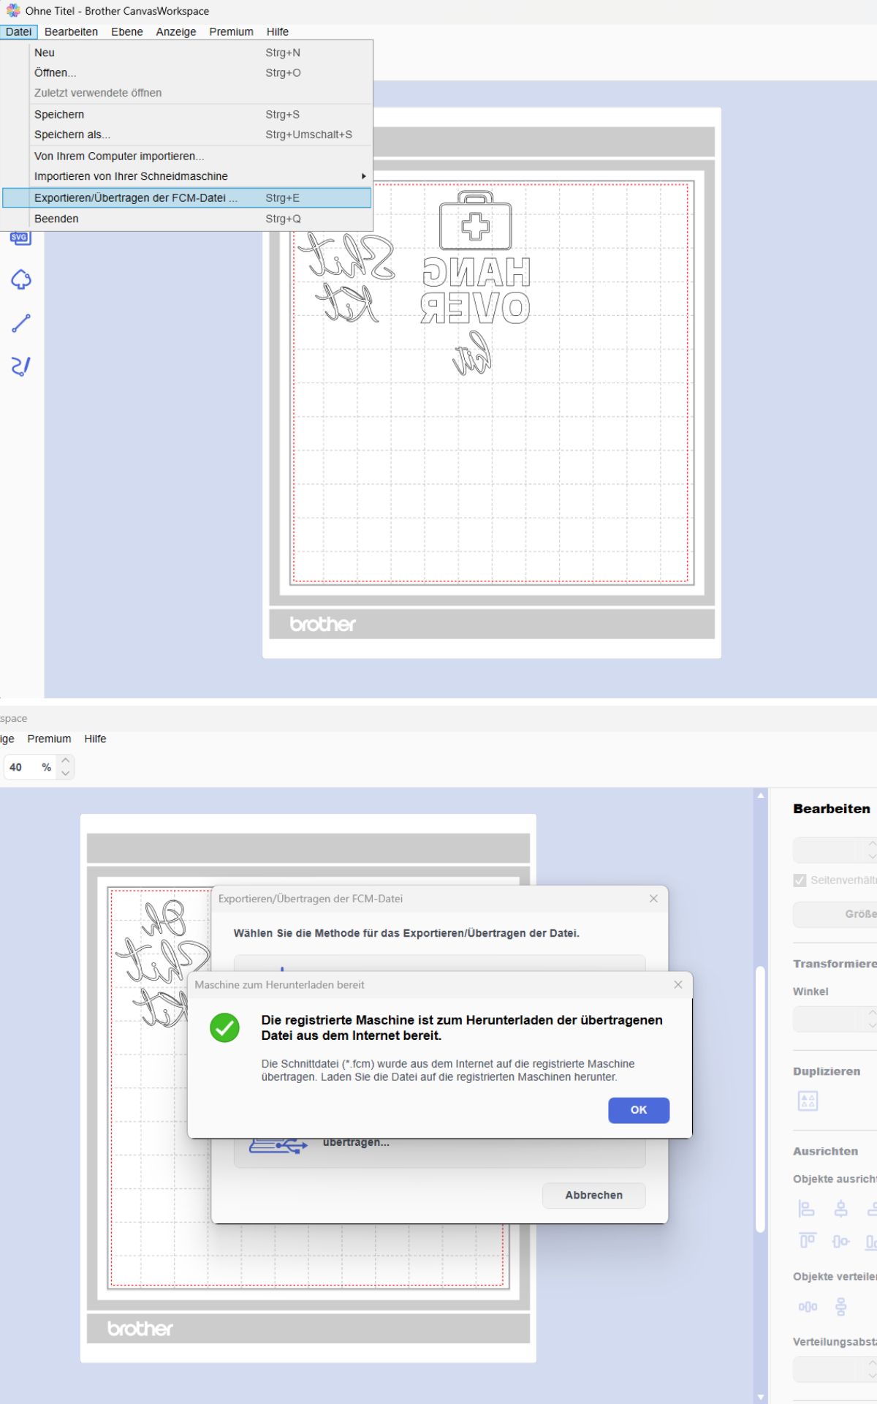Image resolution: width=877 pixels, height=1404 pixels.
Task: Click the Duplizieren grid icon
Action: [x=808, y=1101]
